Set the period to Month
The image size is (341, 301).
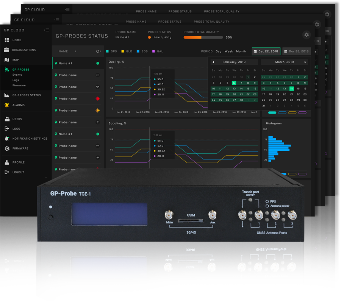click(x=241, y=51)
